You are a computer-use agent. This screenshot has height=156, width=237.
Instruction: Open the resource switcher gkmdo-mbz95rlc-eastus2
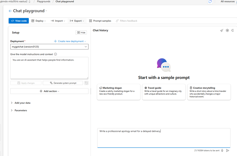tap(15, 2)
